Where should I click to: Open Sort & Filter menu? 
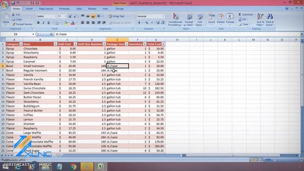point(260,19)
